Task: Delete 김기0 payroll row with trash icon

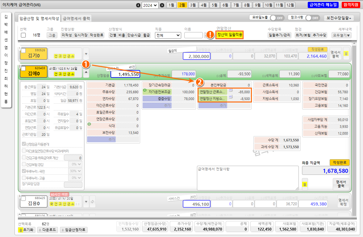Action: tap(346, 54)
